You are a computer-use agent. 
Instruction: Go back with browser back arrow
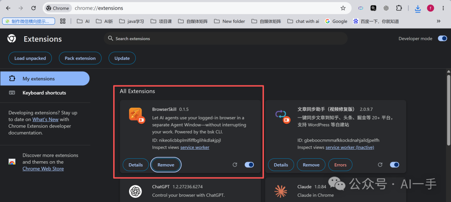tap(8, 8)
